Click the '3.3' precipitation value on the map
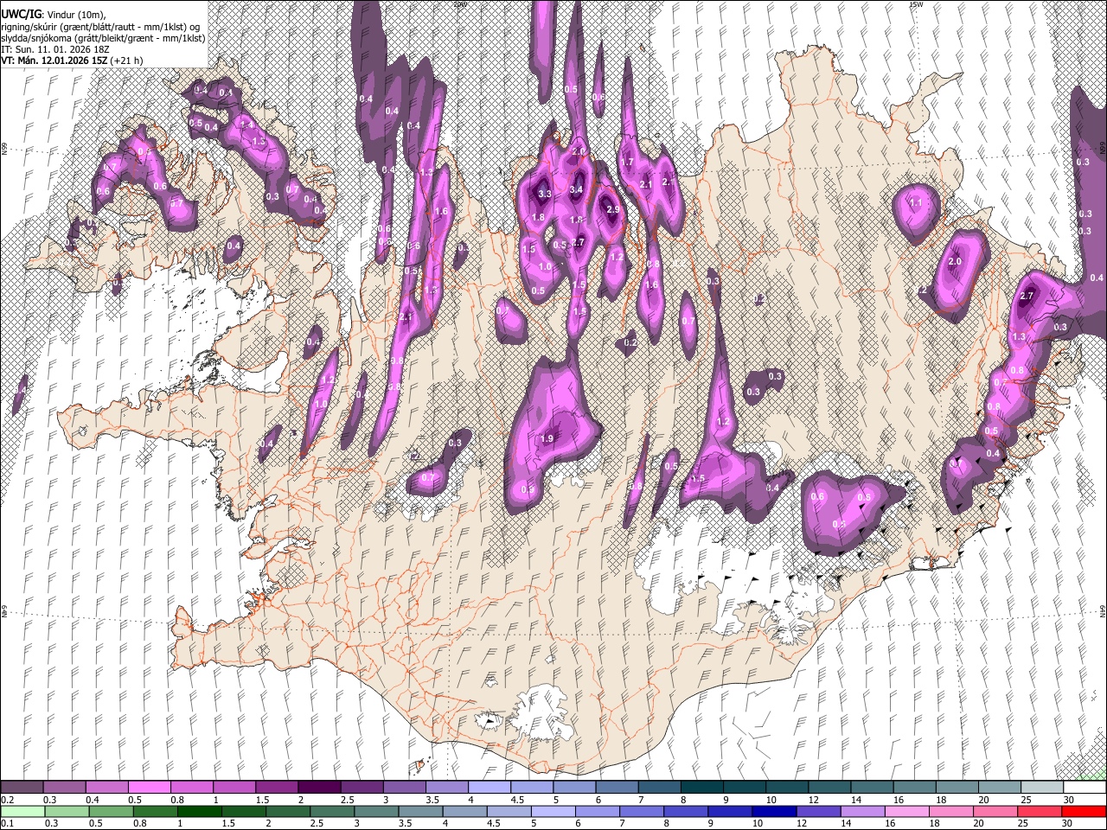Screen dimensions: 1107x830 (x=545, y=195)
